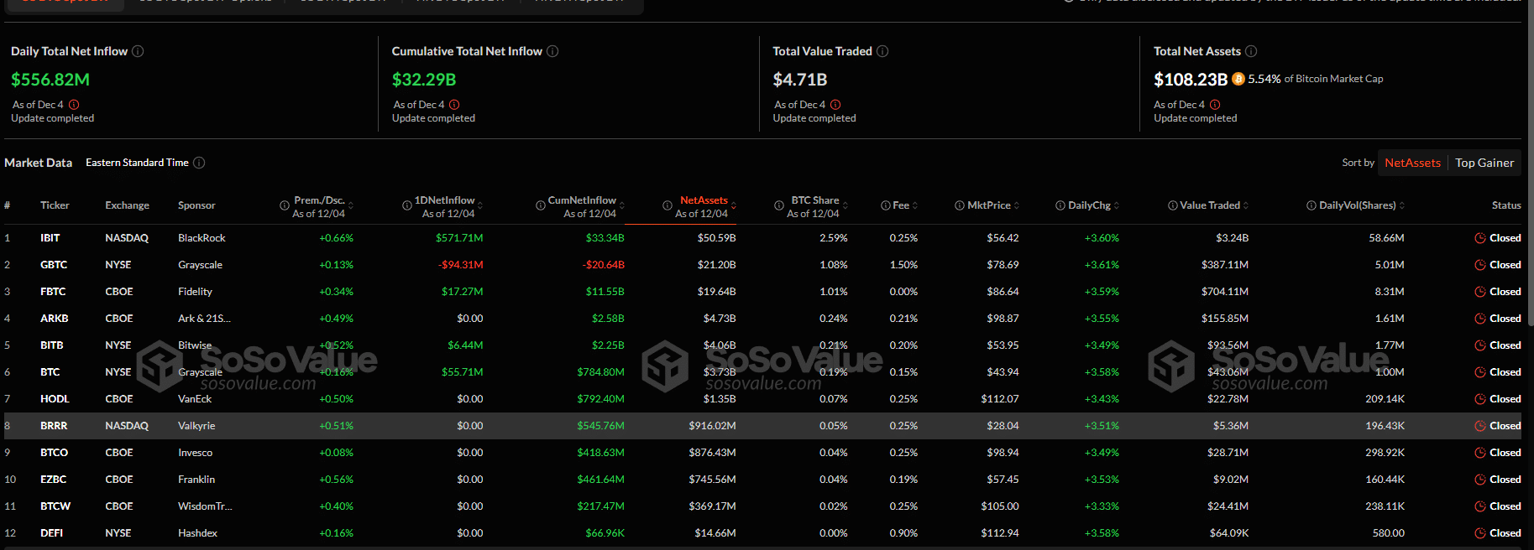Sort by Prem./Dsc. using its sort arrows
Screen dimensions: 1534x550
[350, 205]
